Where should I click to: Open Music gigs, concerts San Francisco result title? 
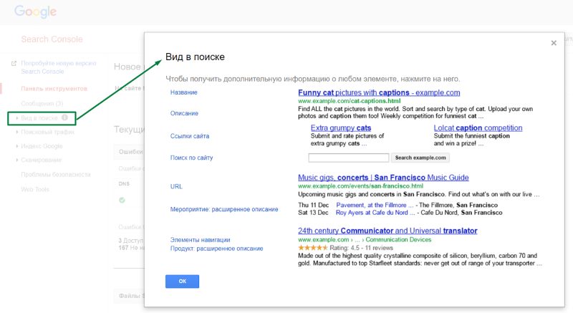[383, 178]
